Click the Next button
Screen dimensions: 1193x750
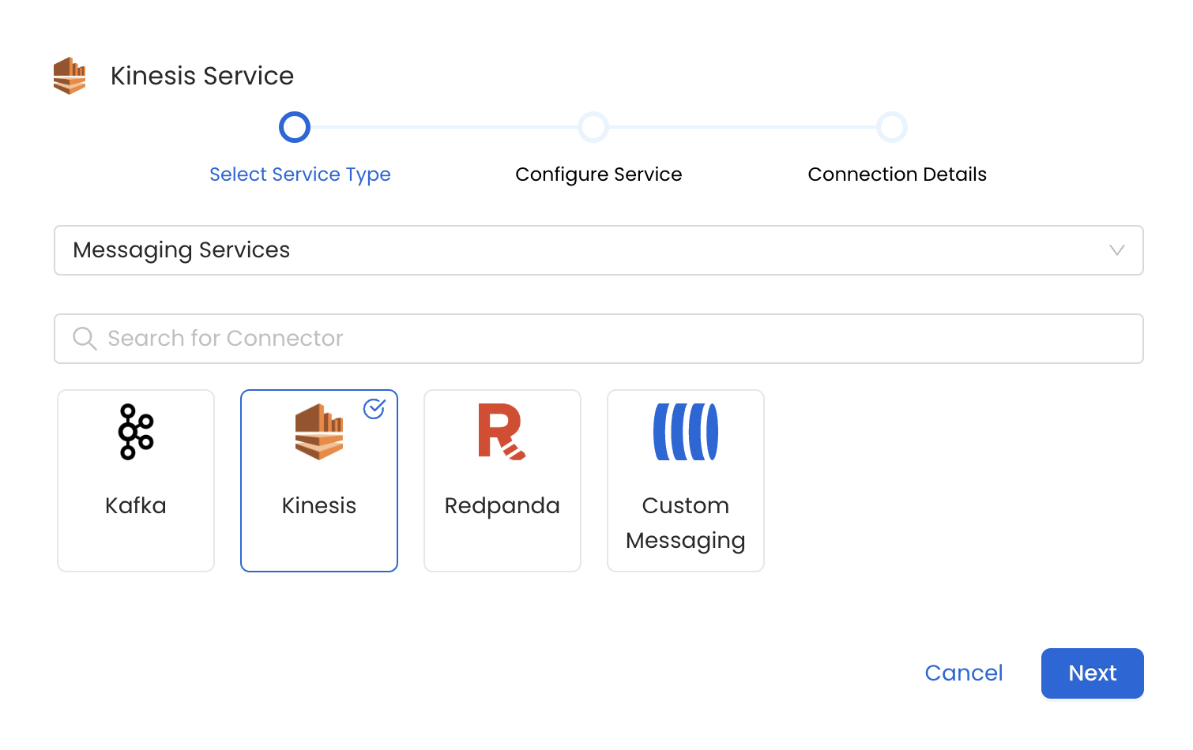point(1092,673)
